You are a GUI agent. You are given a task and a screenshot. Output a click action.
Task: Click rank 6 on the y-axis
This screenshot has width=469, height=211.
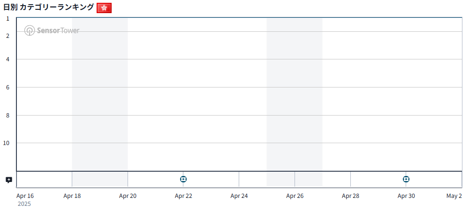point(8,87)
